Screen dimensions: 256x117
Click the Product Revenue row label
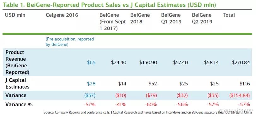pyautogui.click(x=17, y=62)
